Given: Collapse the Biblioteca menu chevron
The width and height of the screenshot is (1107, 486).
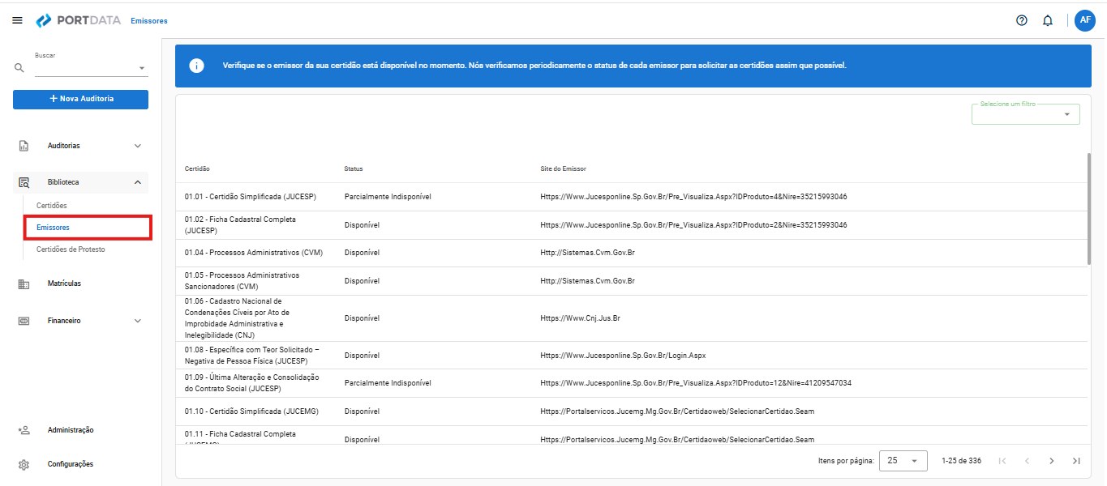Looking at the screenshot, I should [137, 183].
